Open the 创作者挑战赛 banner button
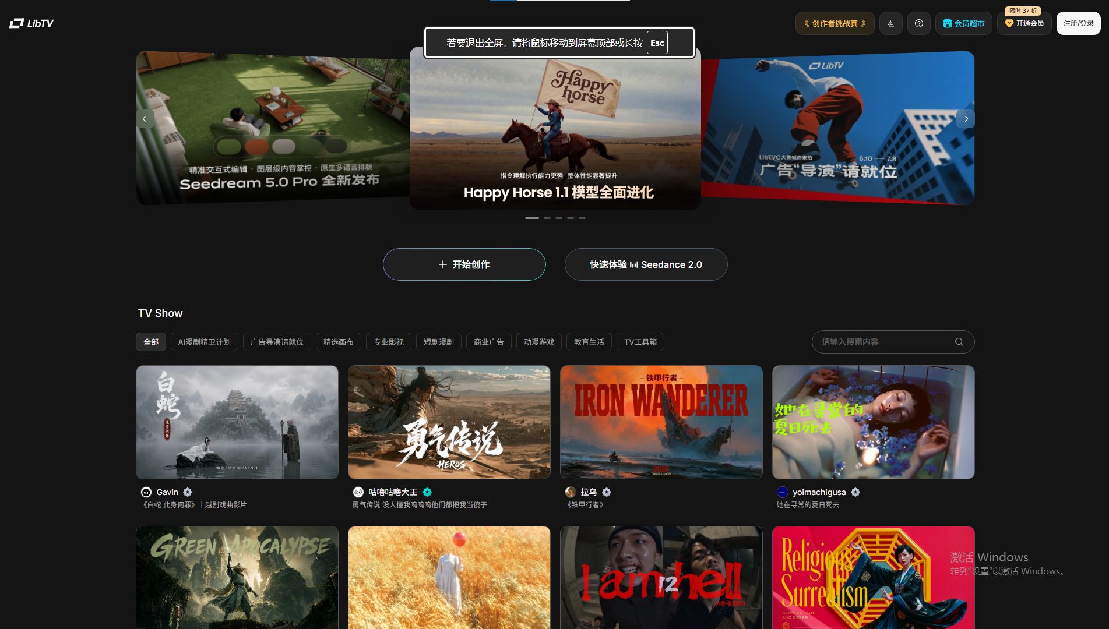This screenshot has height=629, width=1109. [x=835, y=23]
